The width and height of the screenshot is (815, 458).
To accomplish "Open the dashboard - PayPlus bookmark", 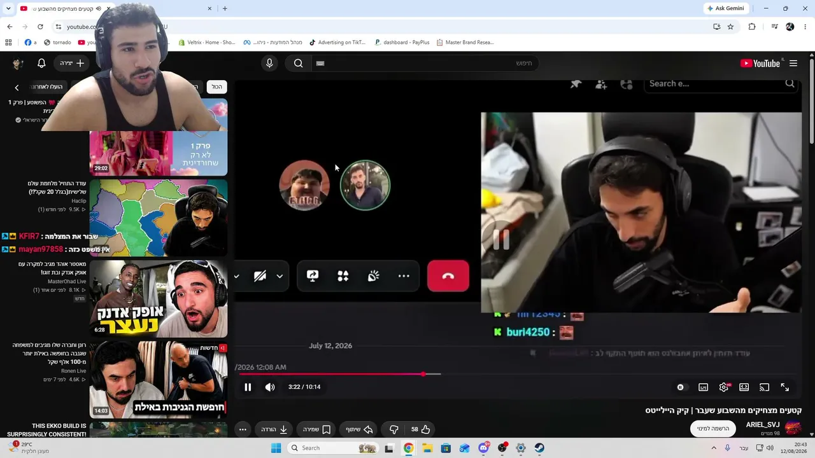I will (402, 43).
